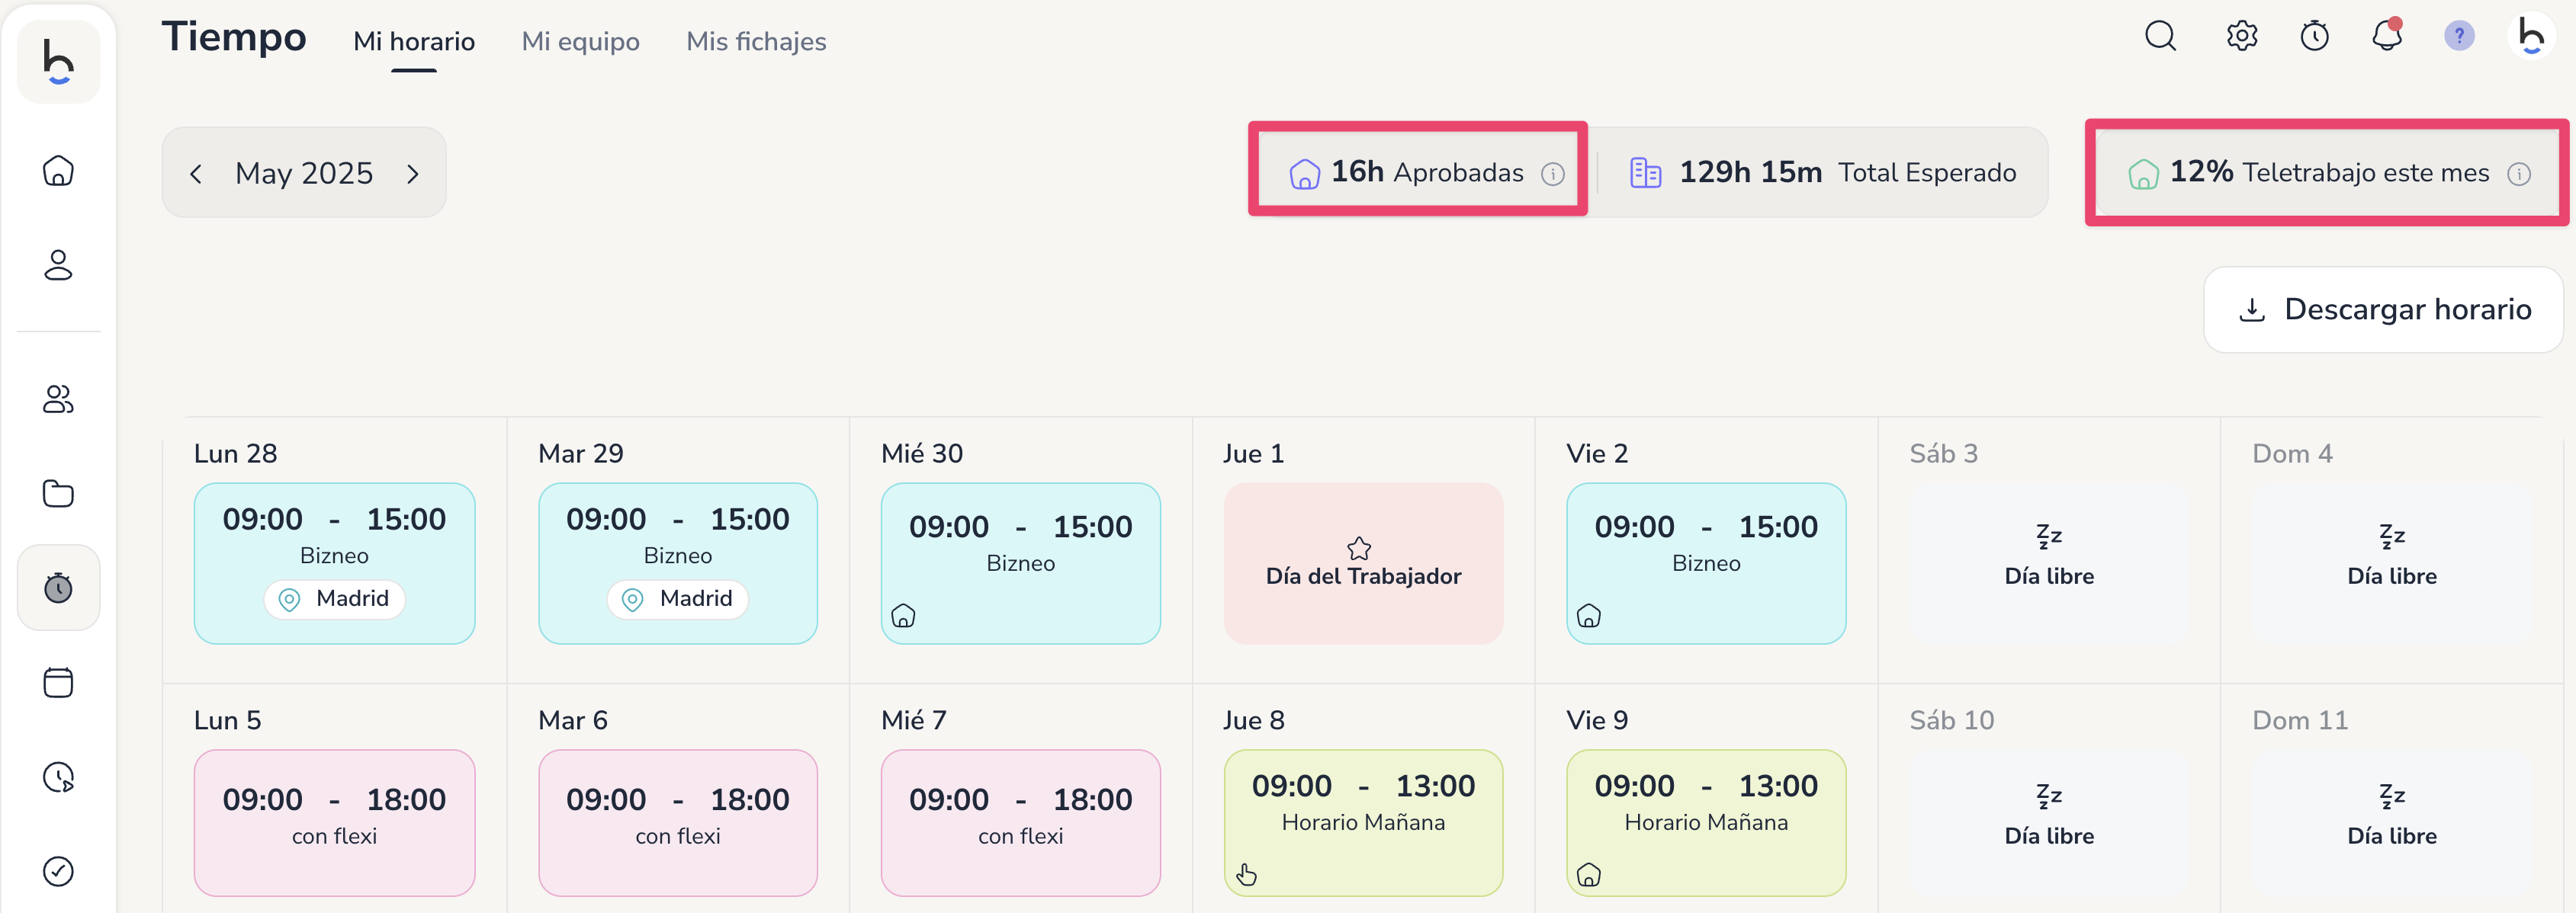Open settings gear in top bar
2576x913 pixels.
click(2241, 37)
